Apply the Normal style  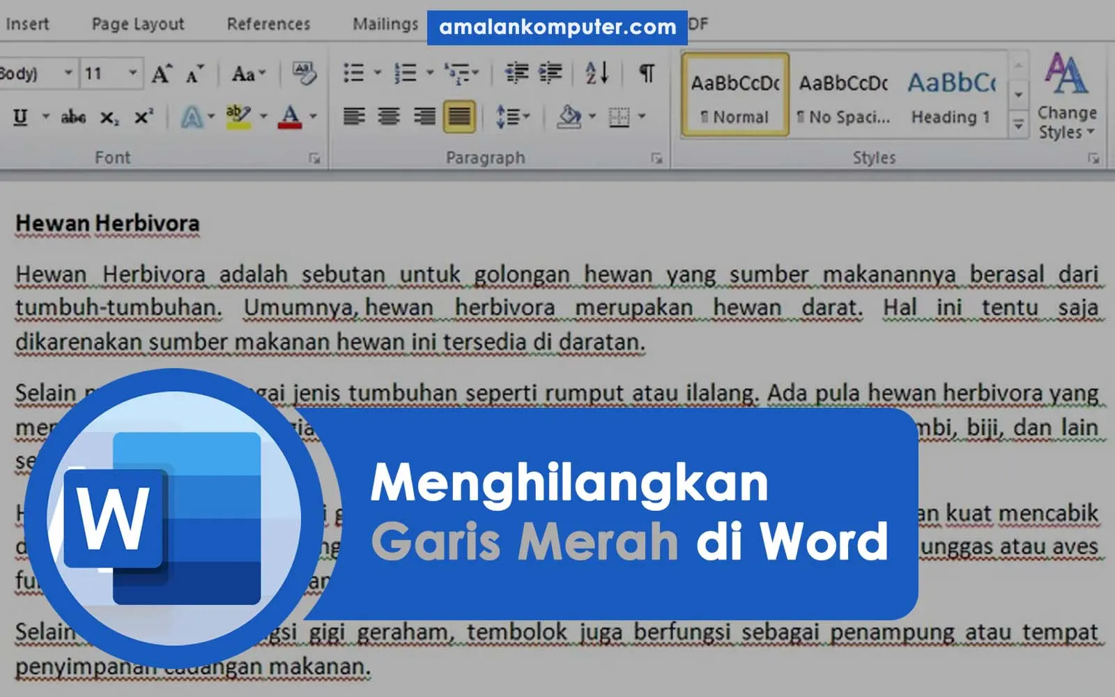[735, 95]
